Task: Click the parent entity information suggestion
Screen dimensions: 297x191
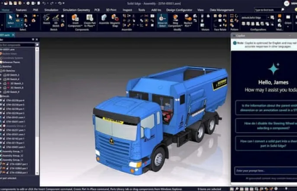Action: 266,108
